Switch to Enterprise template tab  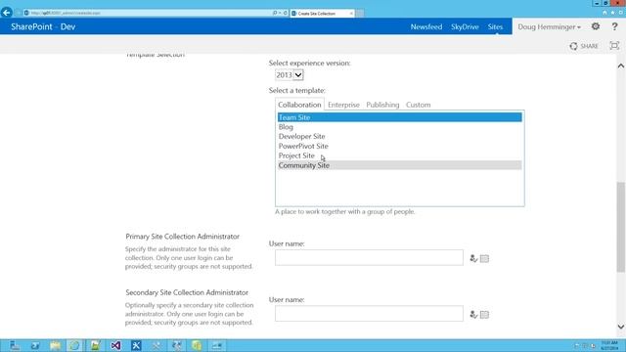click(x=343, y=105)
